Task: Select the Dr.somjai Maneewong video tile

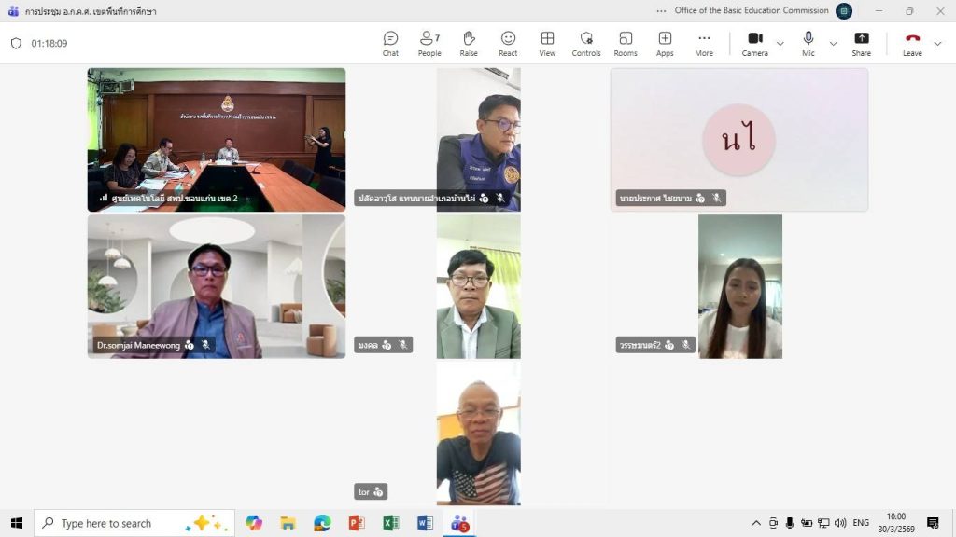Action: 217,286
